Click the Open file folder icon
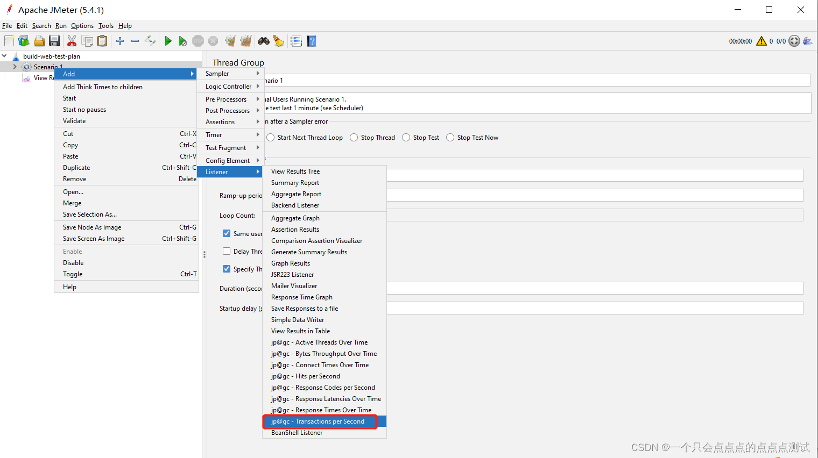The height and width of the screenshot is (458, 818). [39, 41]
